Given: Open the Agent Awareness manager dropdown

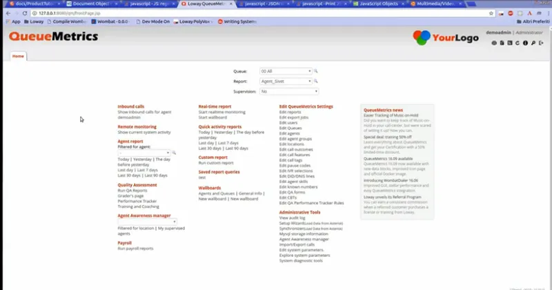Looking at the screenshot, I should [x=147, y=222].
